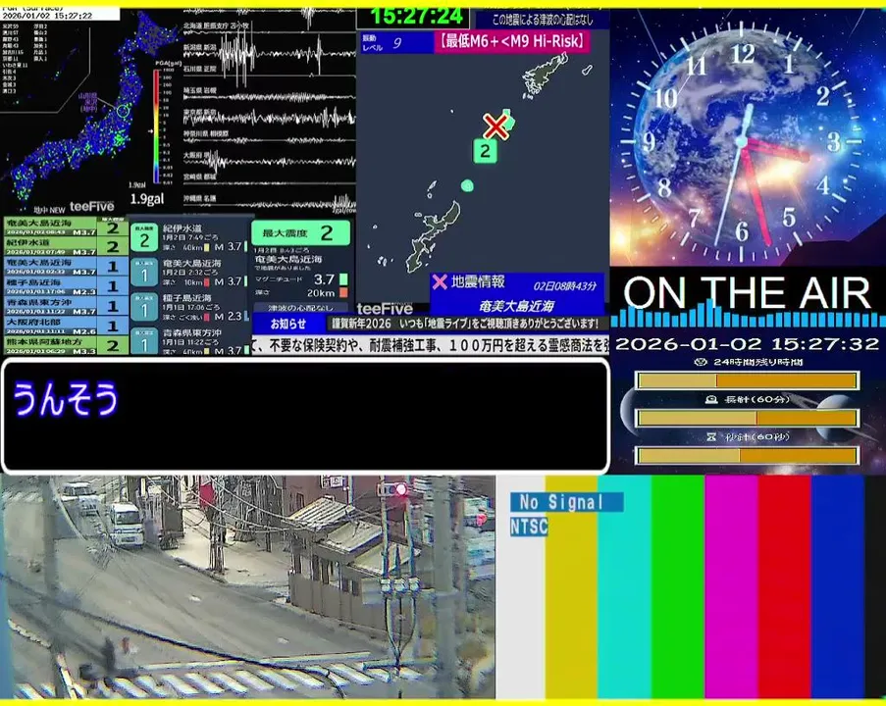Click the hourglass icon left of 秒針(60秒)

click(x=711, y=437)
